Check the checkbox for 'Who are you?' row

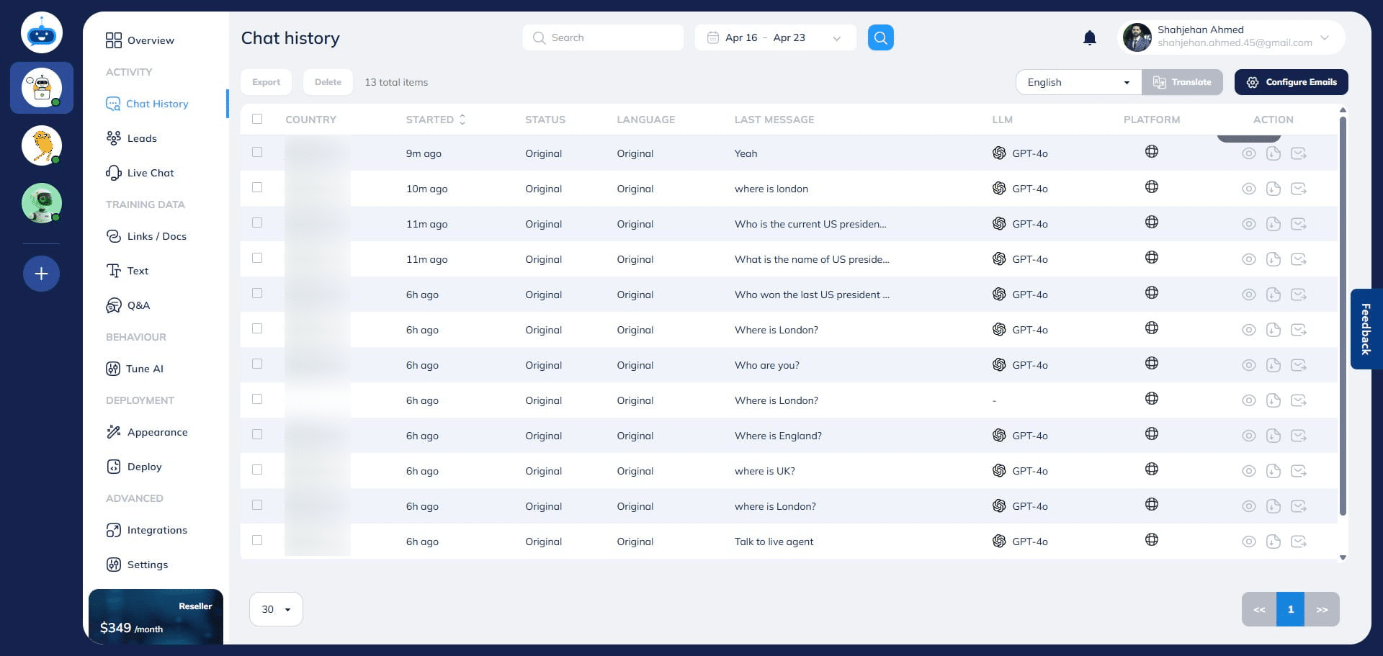(257, 364)
